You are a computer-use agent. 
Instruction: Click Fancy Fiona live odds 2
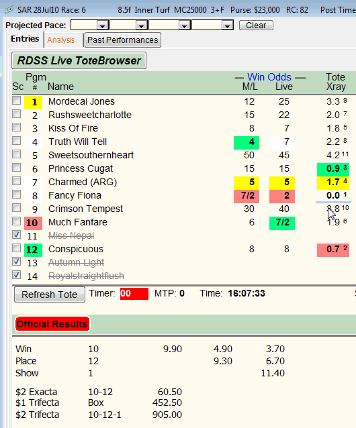point(282,197)
